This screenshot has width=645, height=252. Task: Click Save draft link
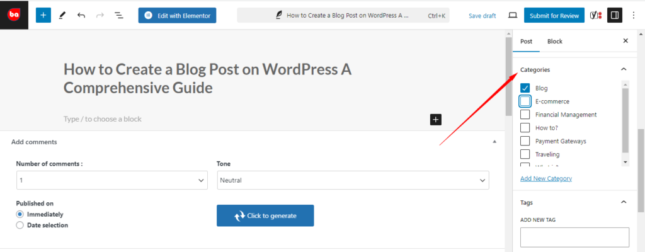[x=482, y=16]
